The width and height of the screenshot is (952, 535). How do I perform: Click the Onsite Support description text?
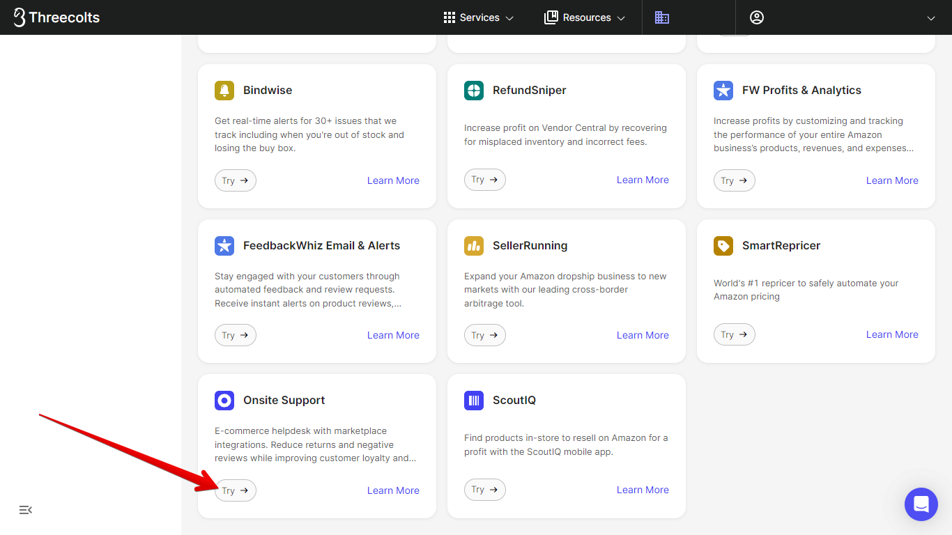315,444
